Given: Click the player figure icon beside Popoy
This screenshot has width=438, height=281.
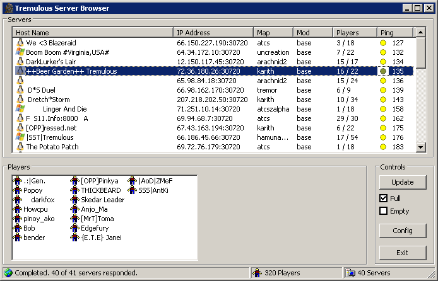Looking at the screenshot, I should tap(17, 190).
